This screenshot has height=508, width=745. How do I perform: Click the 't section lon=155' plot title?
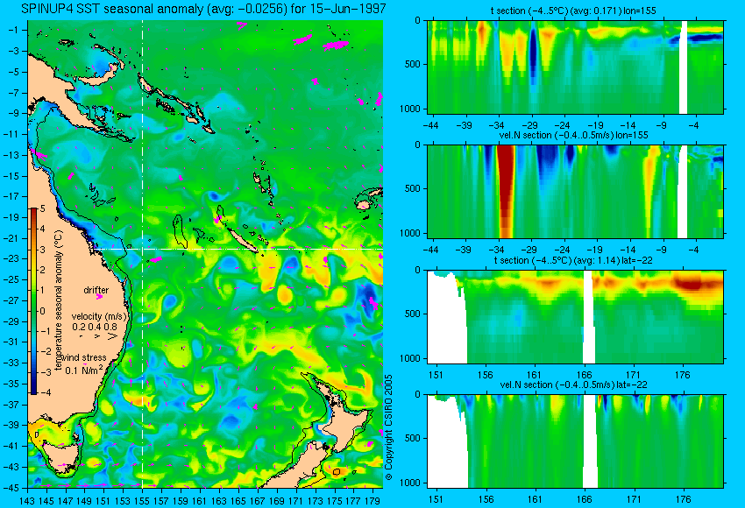click(573, 11)
